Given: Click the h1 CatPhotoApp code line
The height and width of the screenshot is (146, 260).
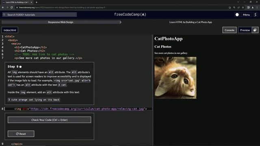Looking at the screenshot, I should (30, 47).
